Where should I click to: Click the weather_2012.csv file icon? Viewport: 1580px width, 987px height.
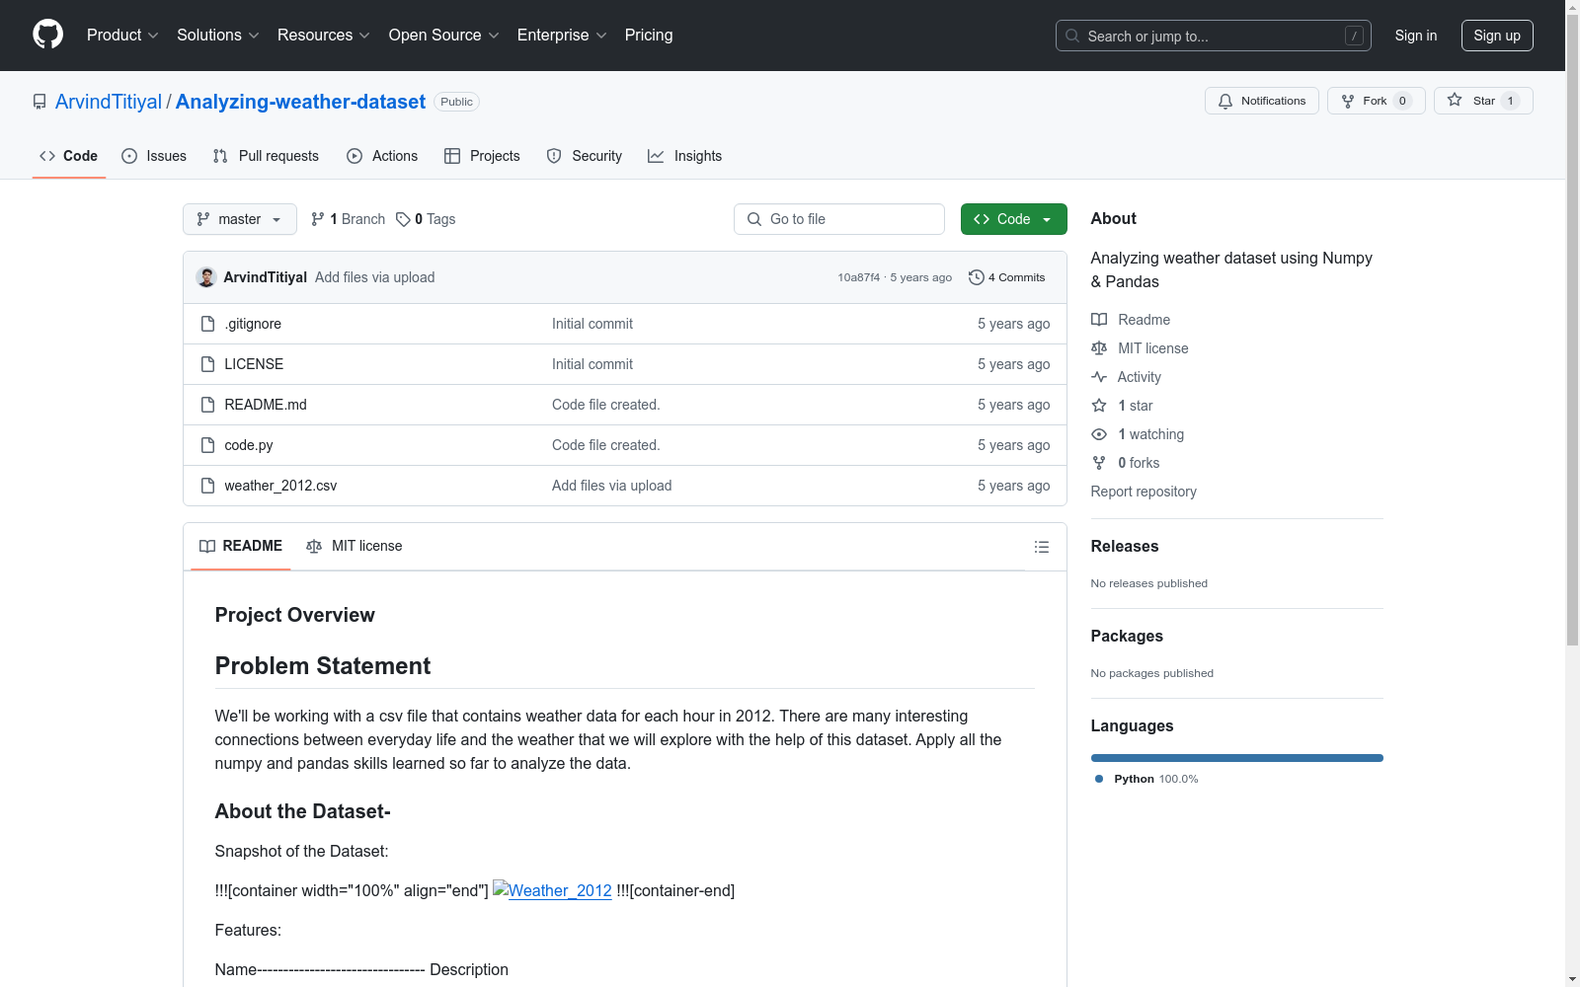(x=207, y=486)
